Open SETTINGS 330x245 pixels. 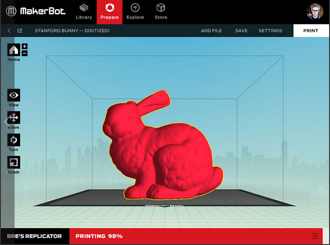point(270,30)
